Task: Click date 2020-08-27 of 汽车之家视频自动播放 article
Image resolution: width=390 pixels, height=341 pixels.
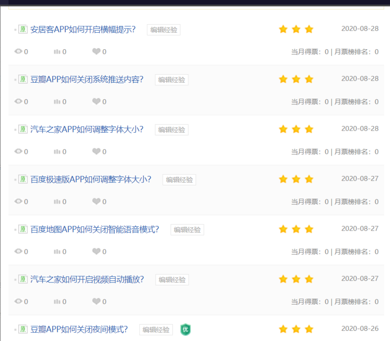Action: (x=360, y=279)
